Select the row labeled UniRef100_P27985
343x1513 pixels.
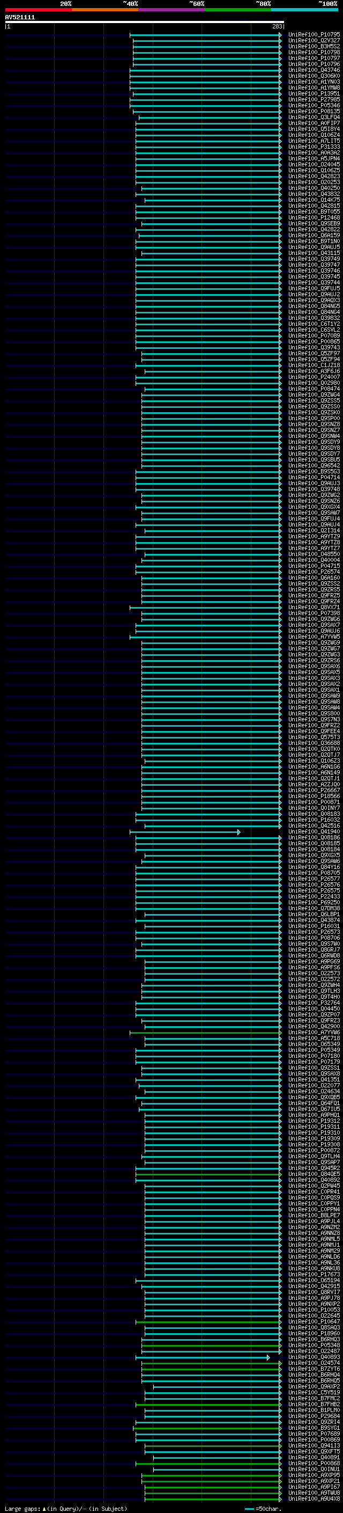314,99
